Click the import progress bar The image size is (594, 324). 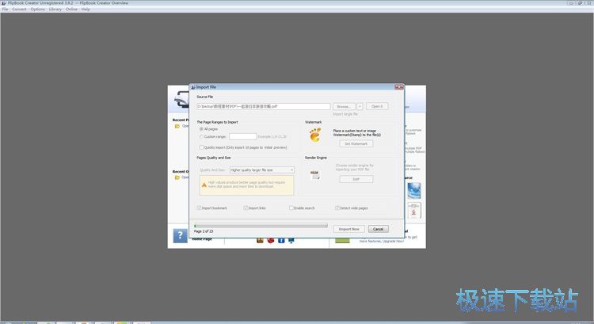click(261, 226)
